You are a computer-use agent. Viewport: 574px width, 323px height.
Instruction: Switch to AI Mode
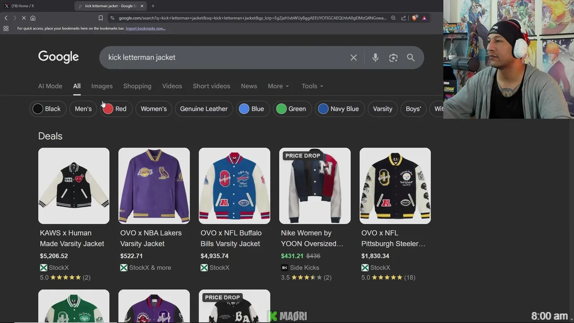[50, 86]
